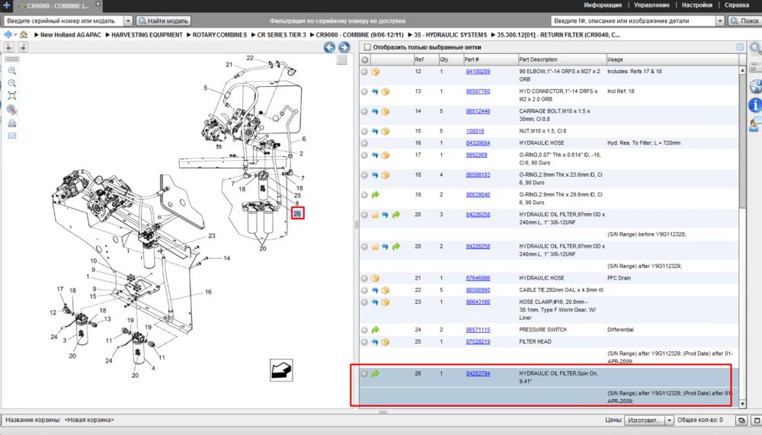The width and height of the screenshot is (762, 435).
Task: Select round marker for Ref 23 row
Action: [x=364, y=302]
